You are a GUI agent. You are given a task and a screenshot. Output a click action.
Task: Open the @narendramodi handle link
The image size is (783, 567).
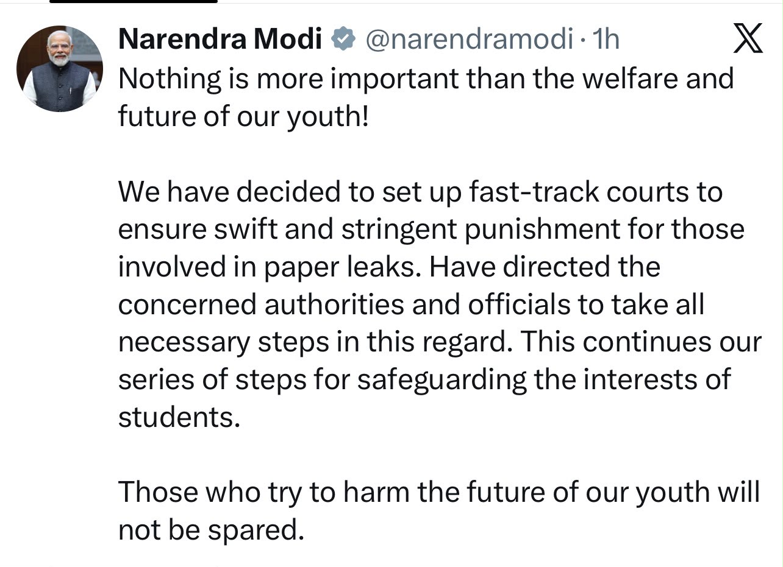coord(468,40)
